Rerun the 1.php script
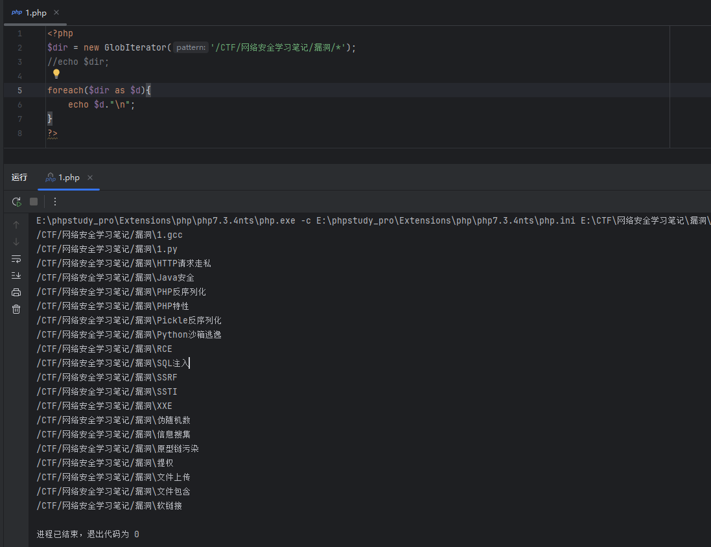711x547 pixels. [16, 202]
